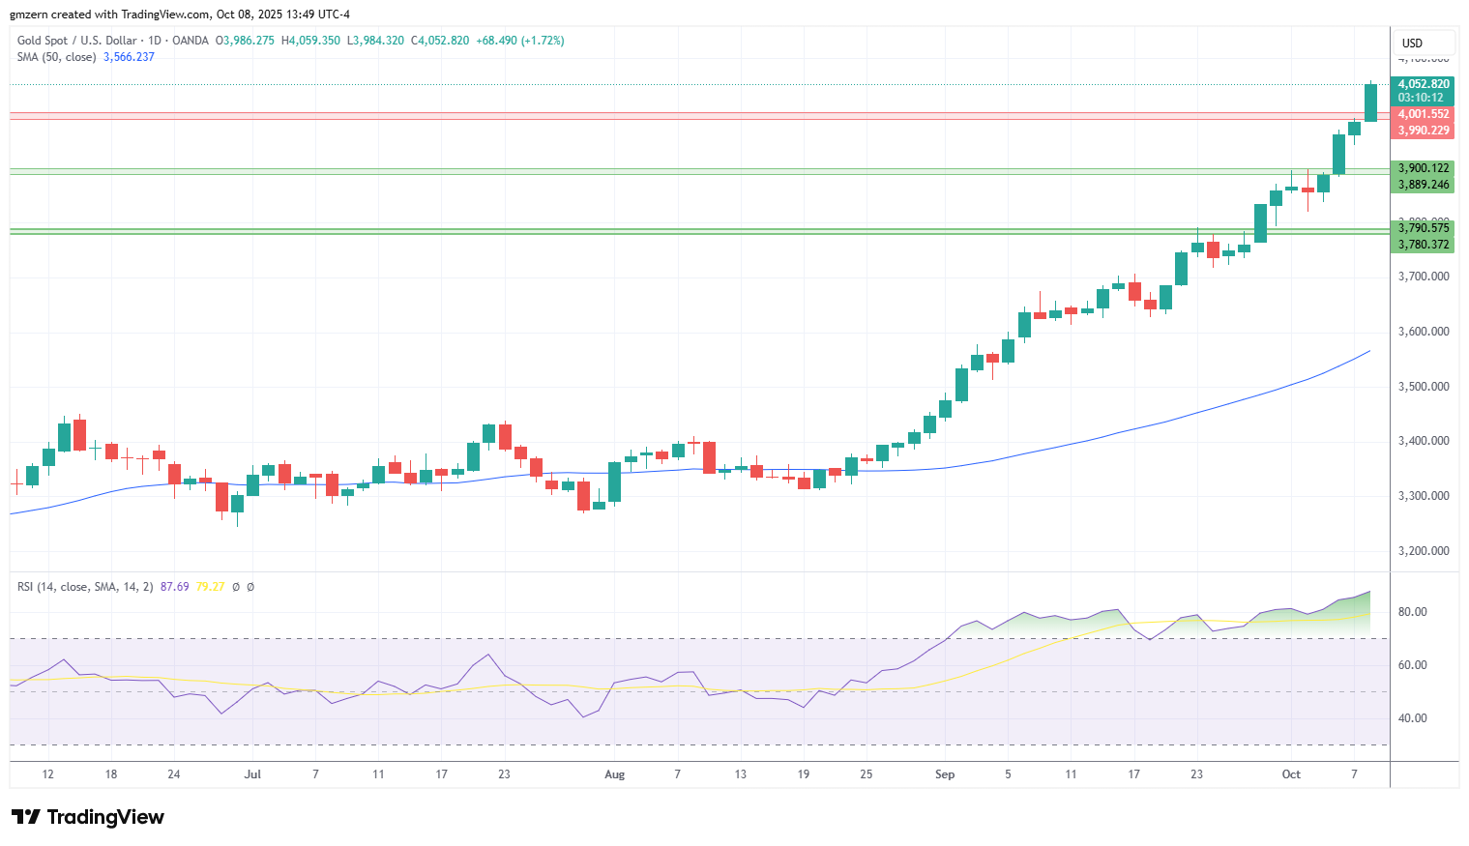
Task: Click the 40.00 RSI axis level
Action: click(x=1412, y=718)
